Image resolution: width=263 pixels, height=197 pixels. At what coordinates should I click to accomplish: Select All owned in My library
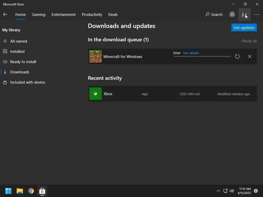18,41
